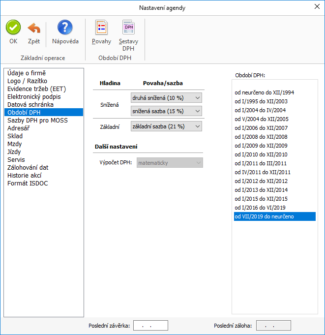Select period od I/2016 do VI/2019
325x335 pixels.
tap(260, 208)
